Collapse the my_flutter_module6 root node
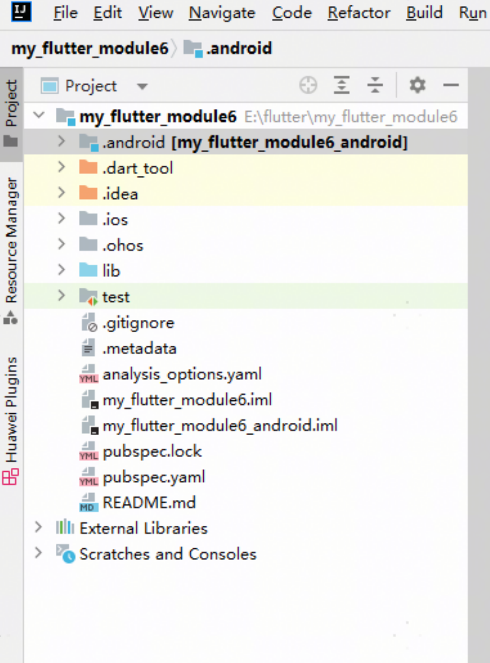 (x=39, y=115)
